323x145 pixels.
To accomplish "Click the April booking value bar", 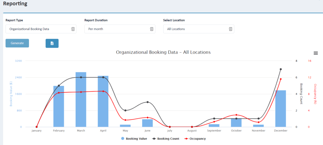I will tap(103, 101).
